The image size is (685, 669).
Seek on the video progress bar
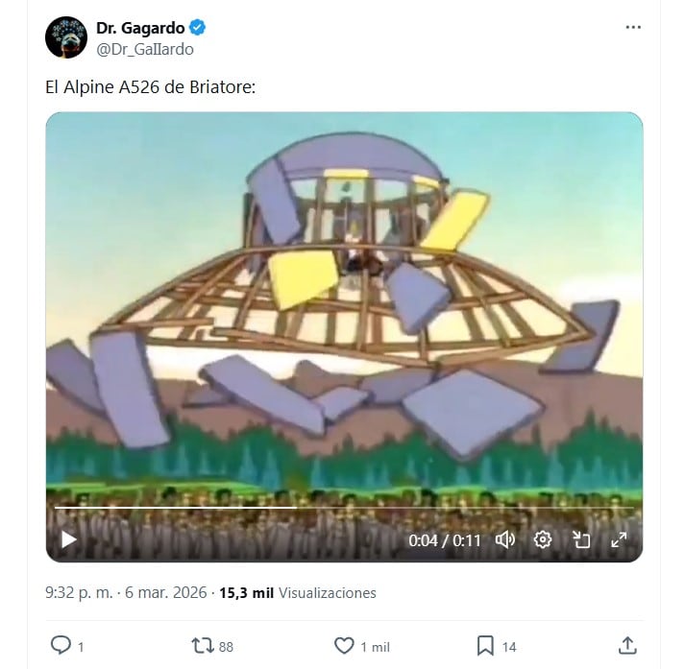[x=344, y=508]
